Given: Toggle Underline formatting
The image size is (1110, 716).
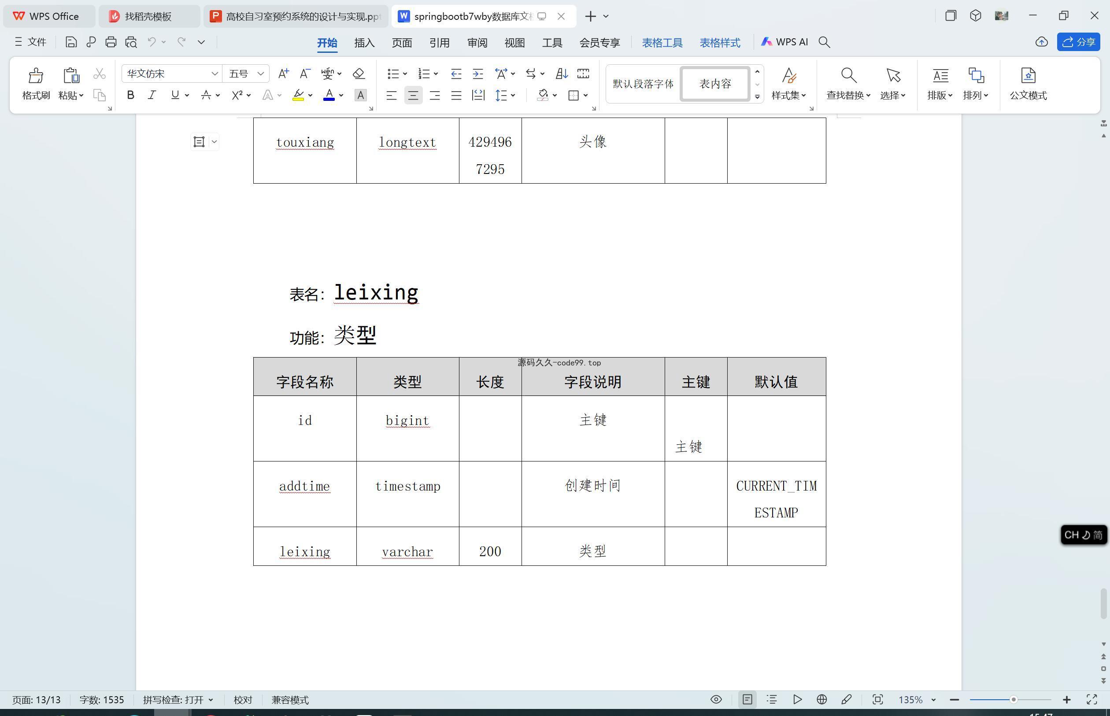Looking at the screenshot, I should 175,95.
